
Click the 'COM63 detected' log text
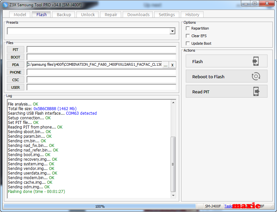coord(81,113)
